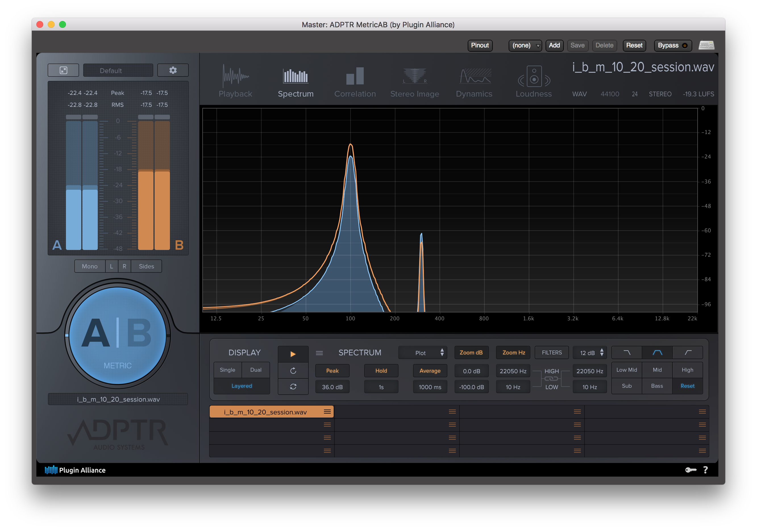
Task: Select the low-pass filter shape icon
Action: point(627,353)
